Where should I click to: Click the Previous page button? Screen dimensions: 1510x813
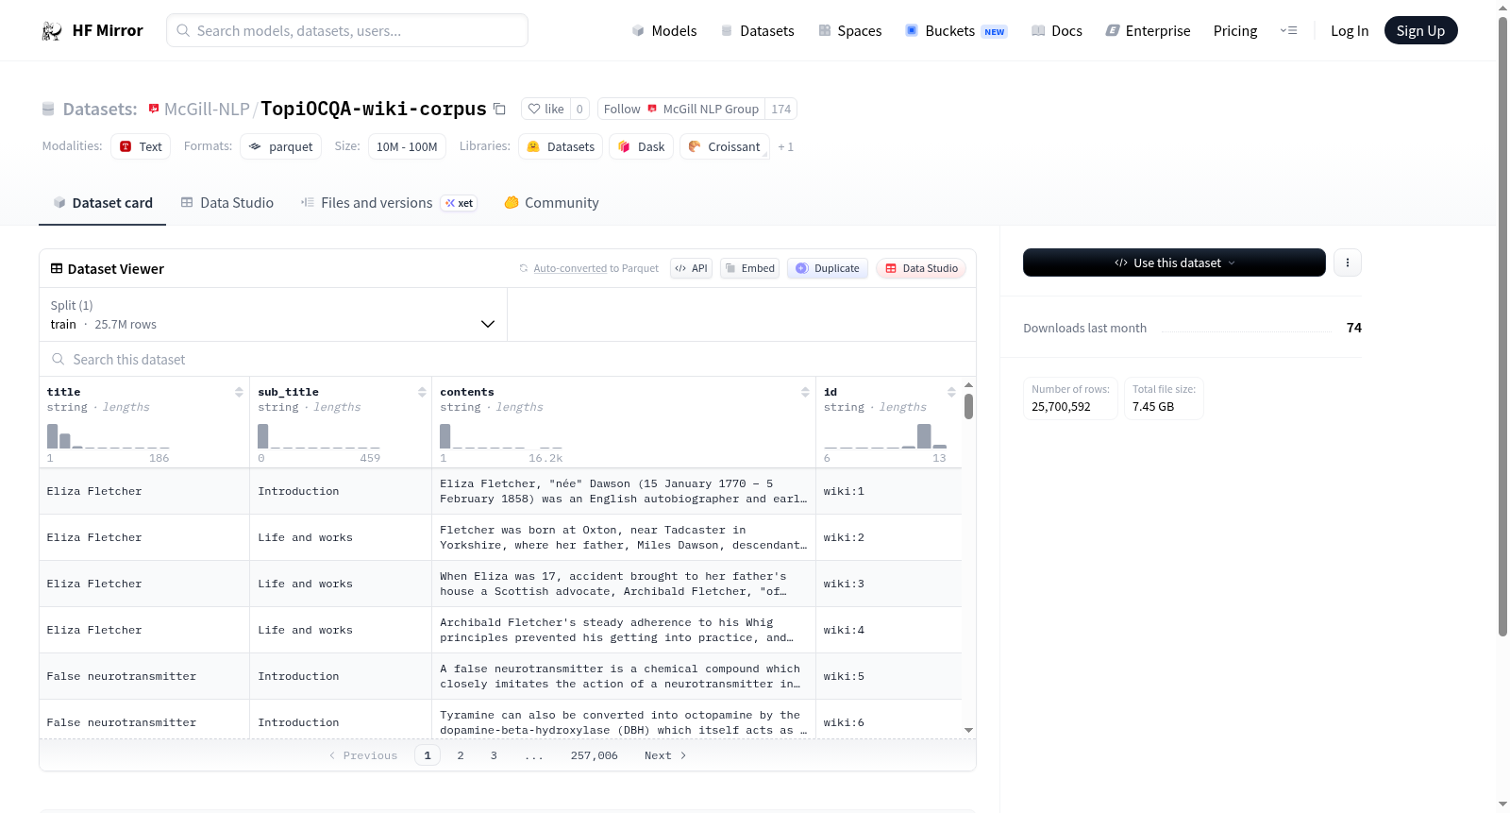click(x=363, y=755)
